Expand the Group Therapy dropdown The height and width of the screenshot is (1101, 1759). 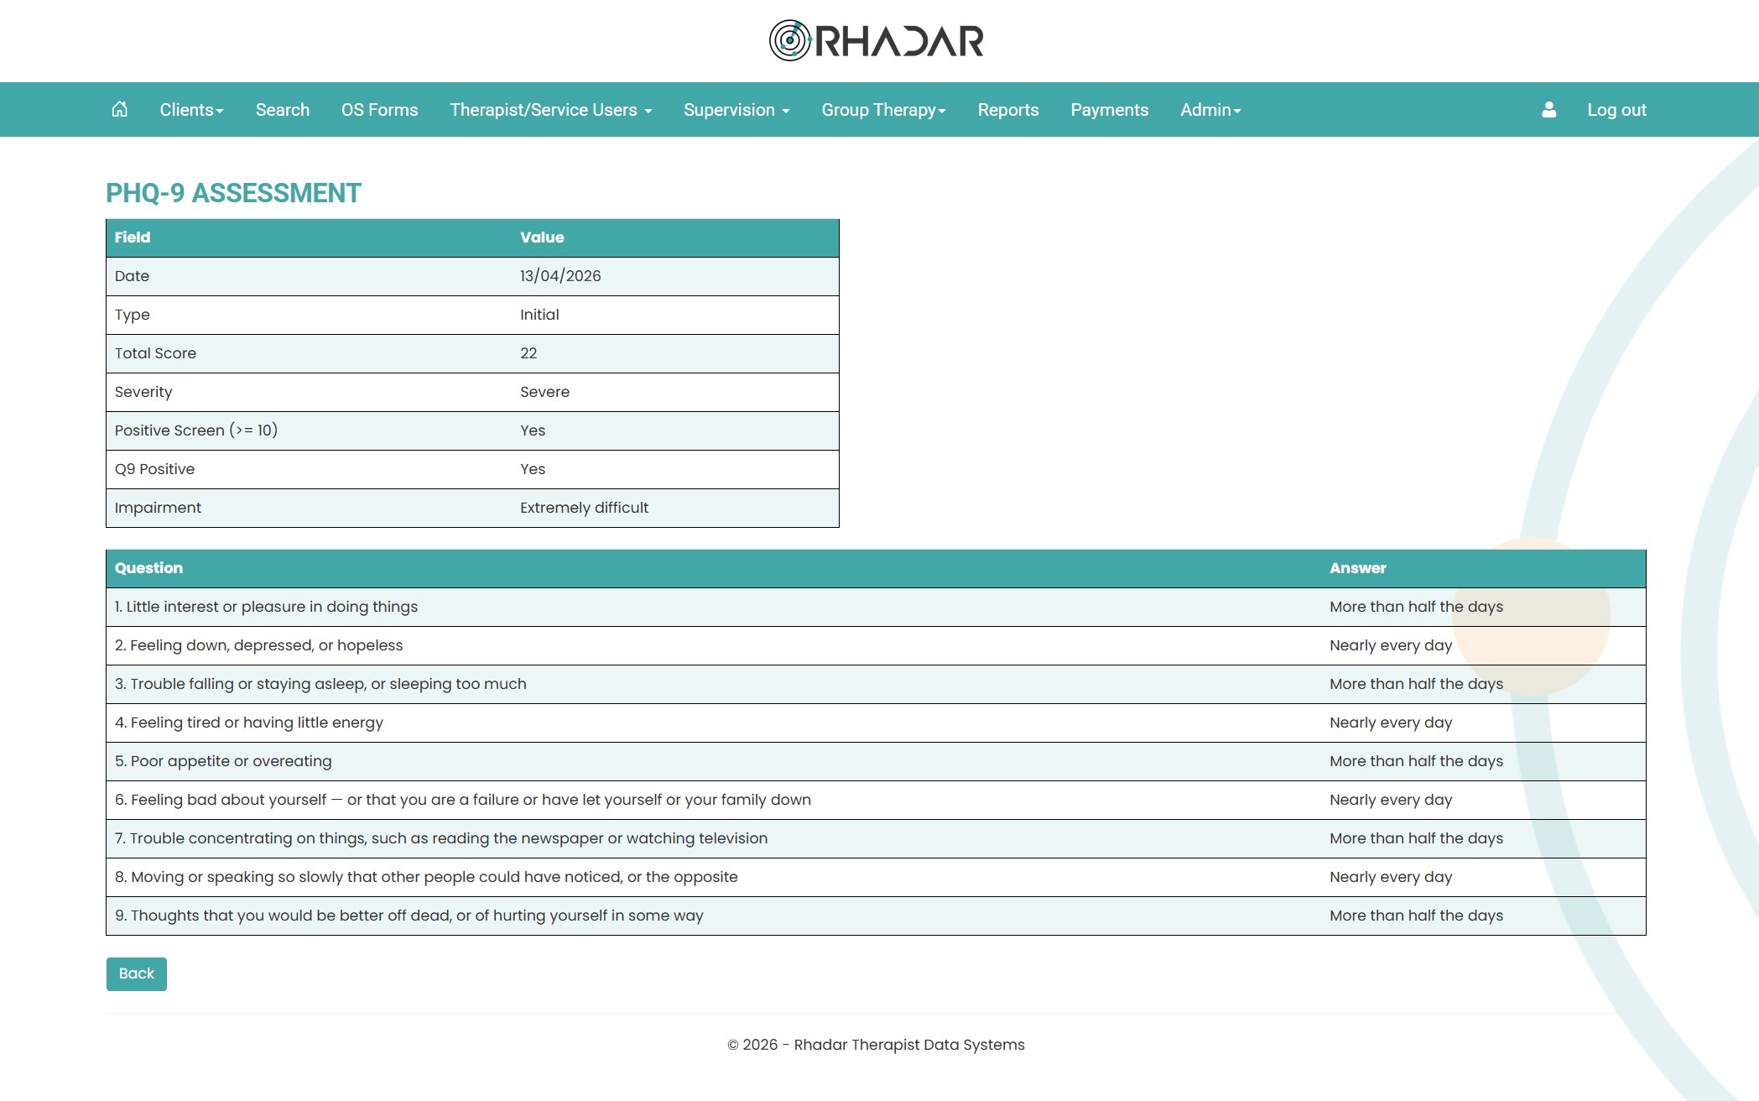(x=883, y=110)
